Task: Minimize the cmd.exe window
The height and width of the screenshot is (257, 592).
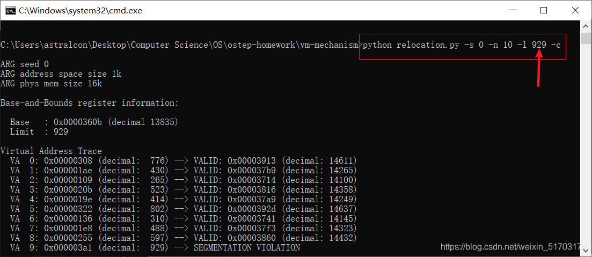Action: pos(513,10)
